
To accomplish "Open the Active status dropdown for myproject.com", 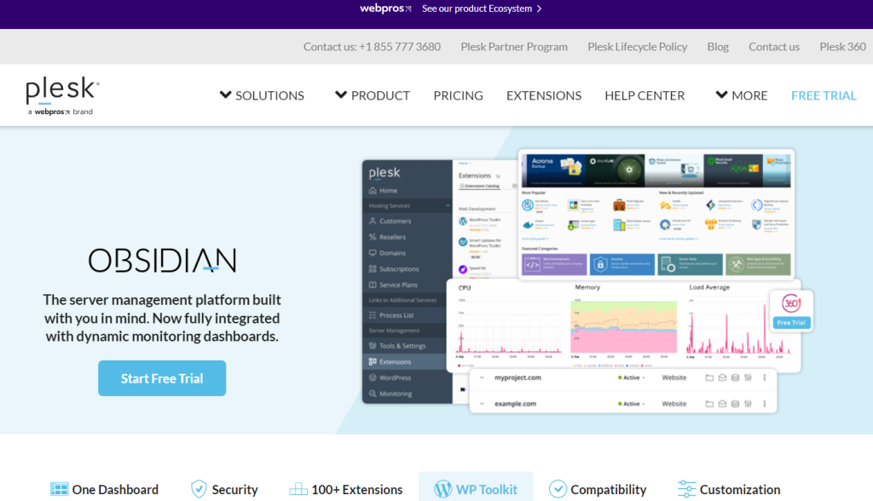I will point(632,377).
